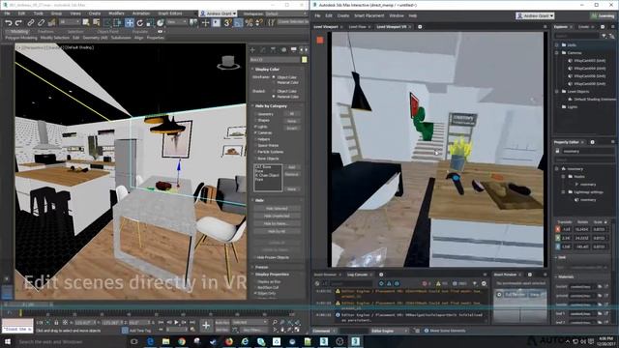
Task: Open Smart Placement menu in Max Interactive
Action: pos(369,15)
